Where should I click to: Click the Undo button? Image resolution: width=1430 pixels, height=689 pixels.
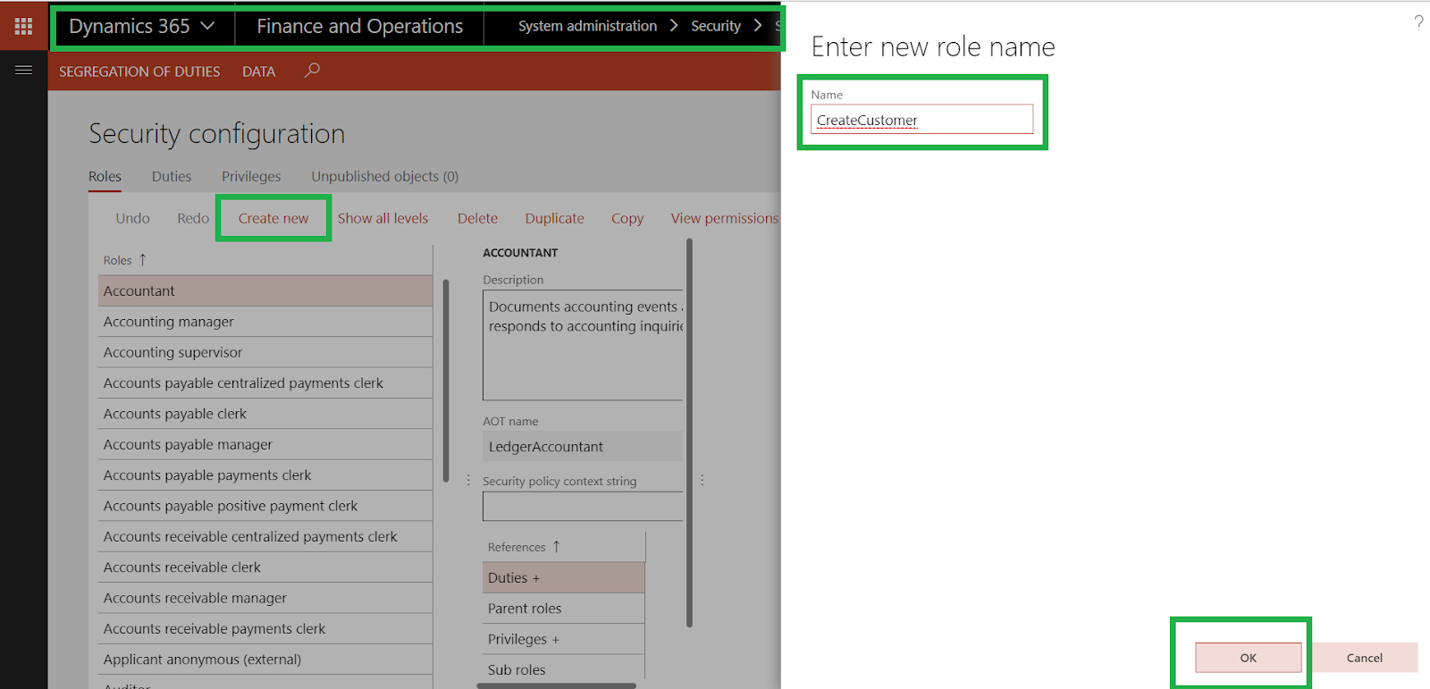[132, 218]
